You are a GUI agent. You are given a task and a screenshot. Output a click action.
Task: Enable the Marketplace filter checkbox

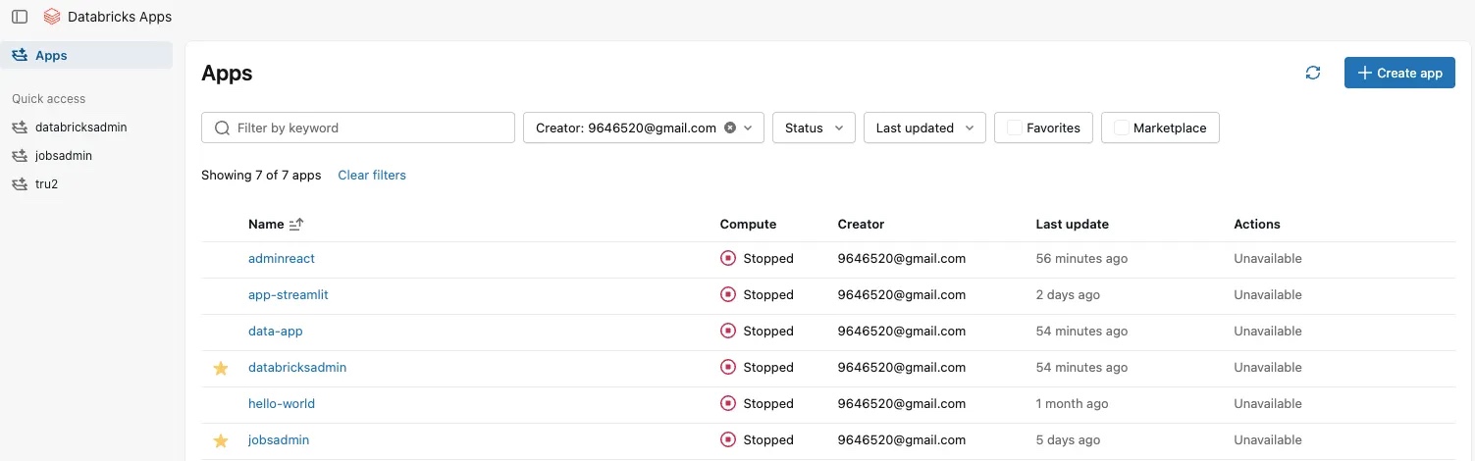[x=1122, y=128]
